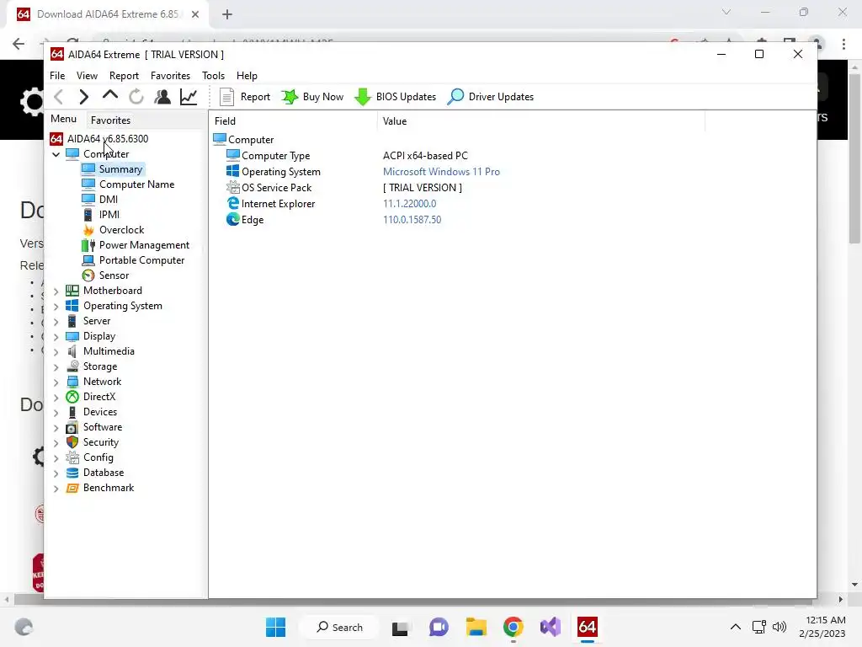Viewport: 862px width, 647px height.
Task: Open the Favorites menu in menu bar
Action: 170,75
